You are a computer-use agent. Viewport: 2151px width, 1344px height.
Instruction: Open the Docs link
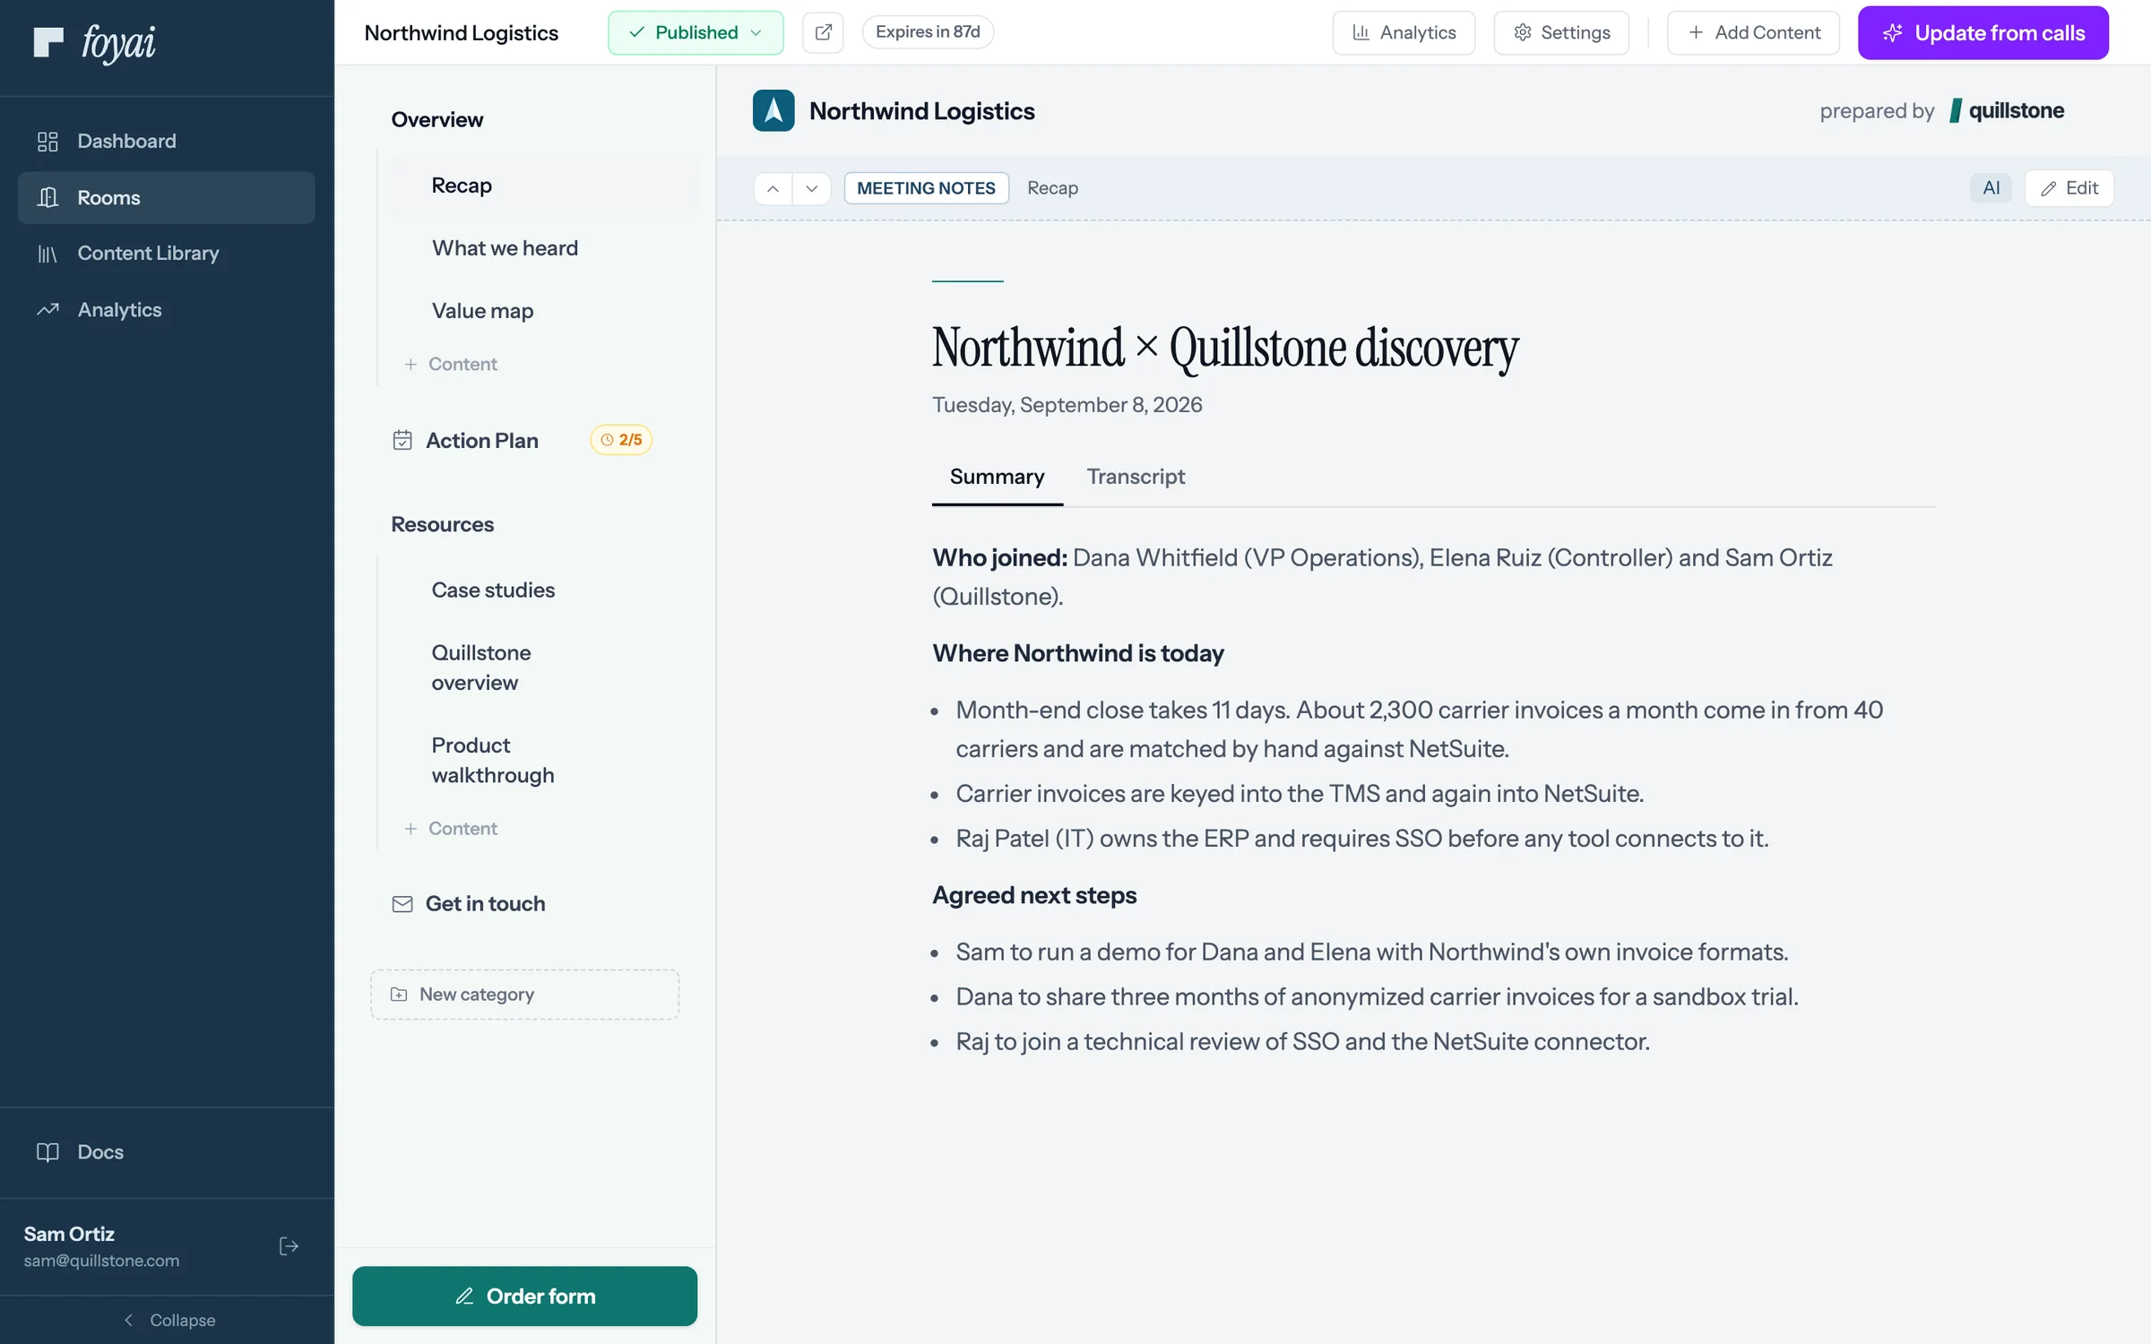coord(166,1152)
